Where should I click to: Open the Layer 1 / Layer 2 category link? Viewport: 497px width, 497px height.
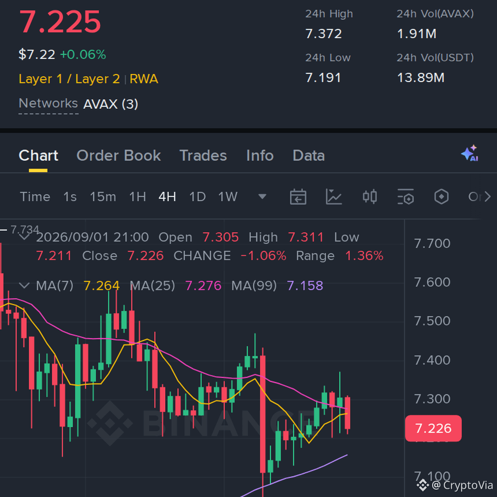(69, 79)
